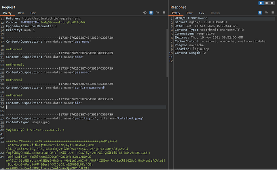Click the password value 'nethereal' on line 27
This screenshot has width=277, height=170.
pyautogui.click(x=14, y=80)
